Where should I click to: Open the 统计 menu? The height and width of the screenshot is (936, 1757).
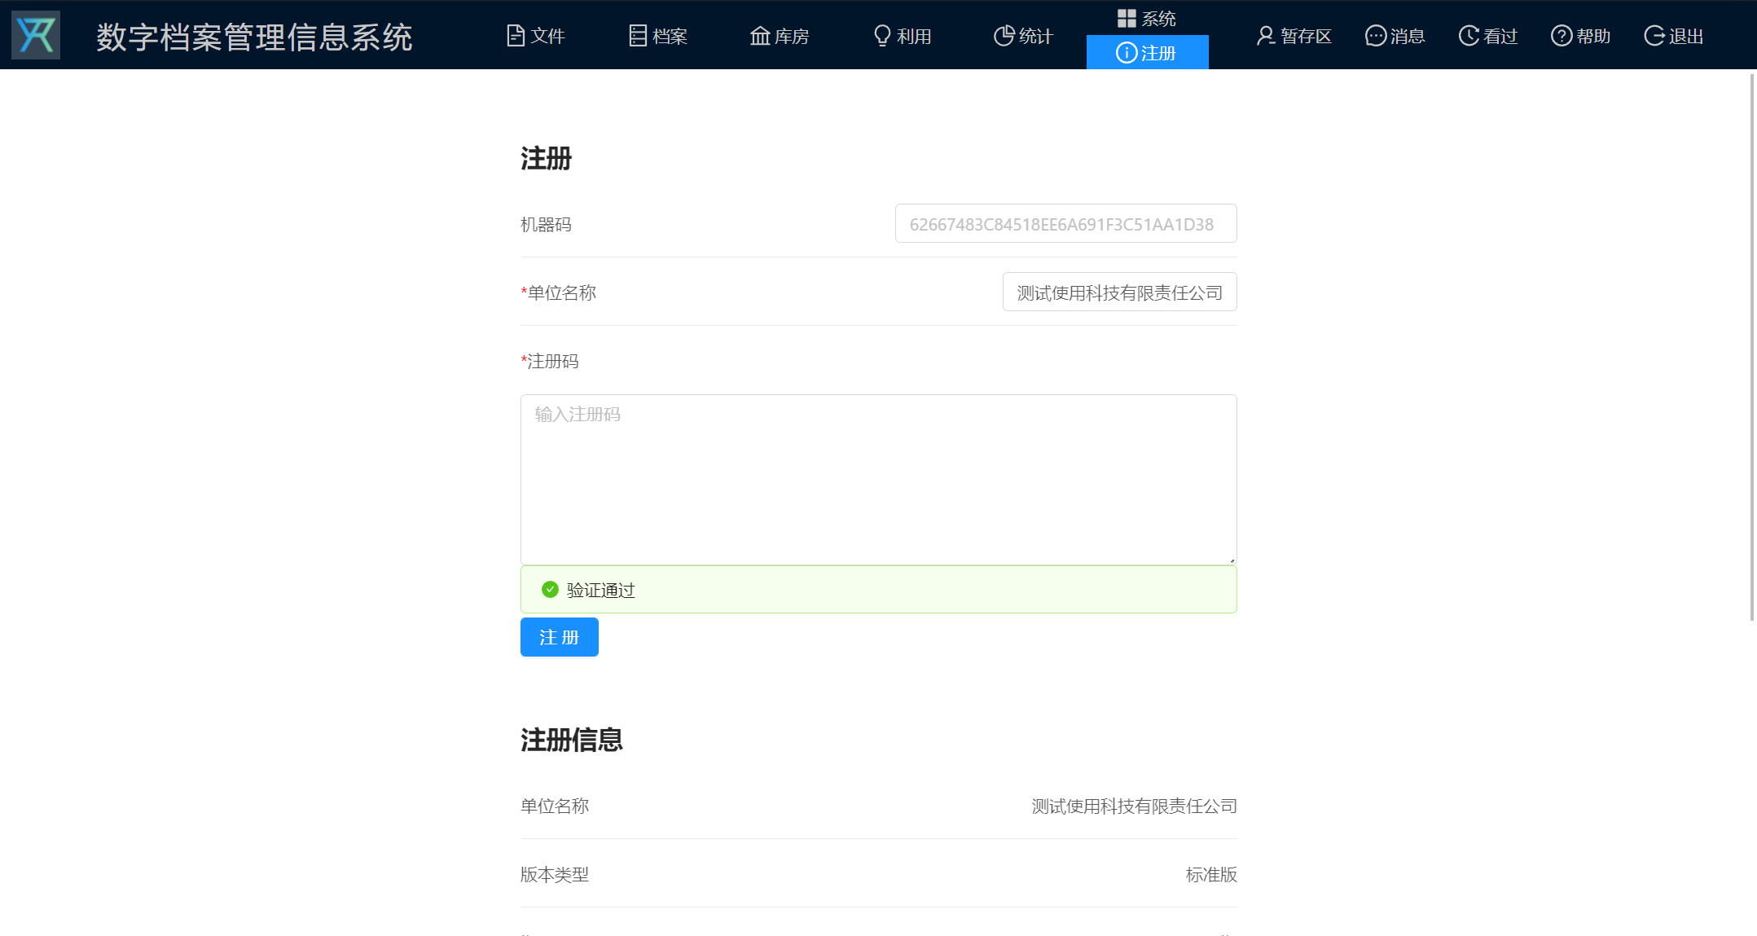tap(1025, 36)
